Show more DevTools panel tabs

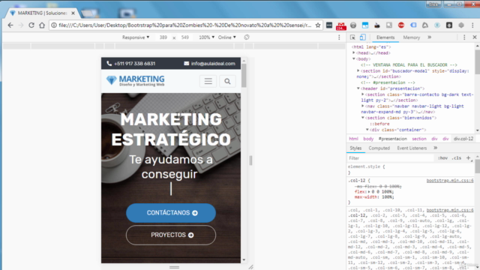430,37
